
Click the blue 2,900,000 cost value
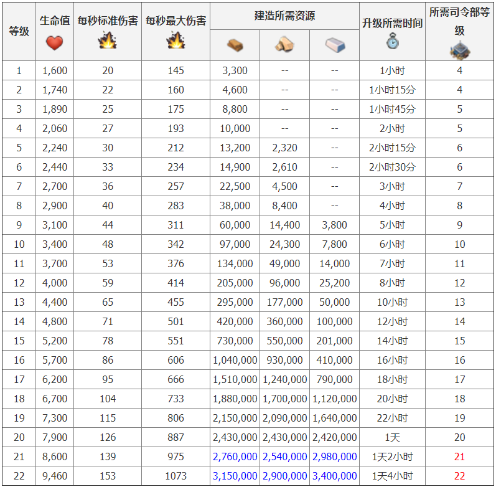tap(284, 476)
